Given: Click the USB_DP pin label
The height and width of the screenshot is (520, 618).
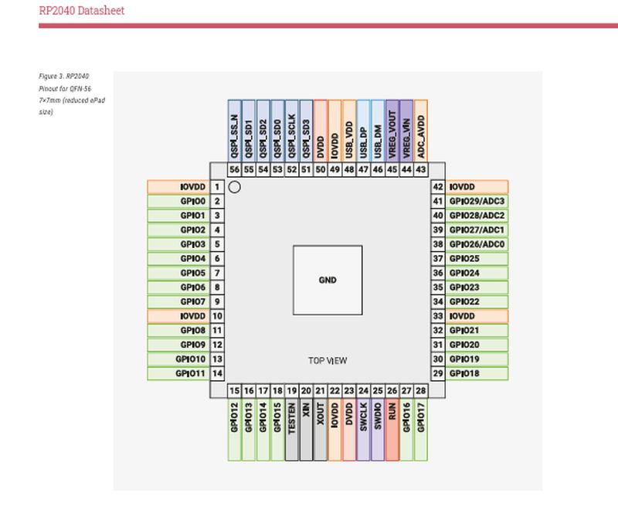Looking at the screenshot, I should [363, 131].
